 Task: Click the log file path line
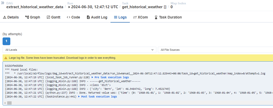coord(135,74)
